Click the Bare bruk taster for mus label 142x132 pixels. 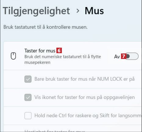click(84, 79)
